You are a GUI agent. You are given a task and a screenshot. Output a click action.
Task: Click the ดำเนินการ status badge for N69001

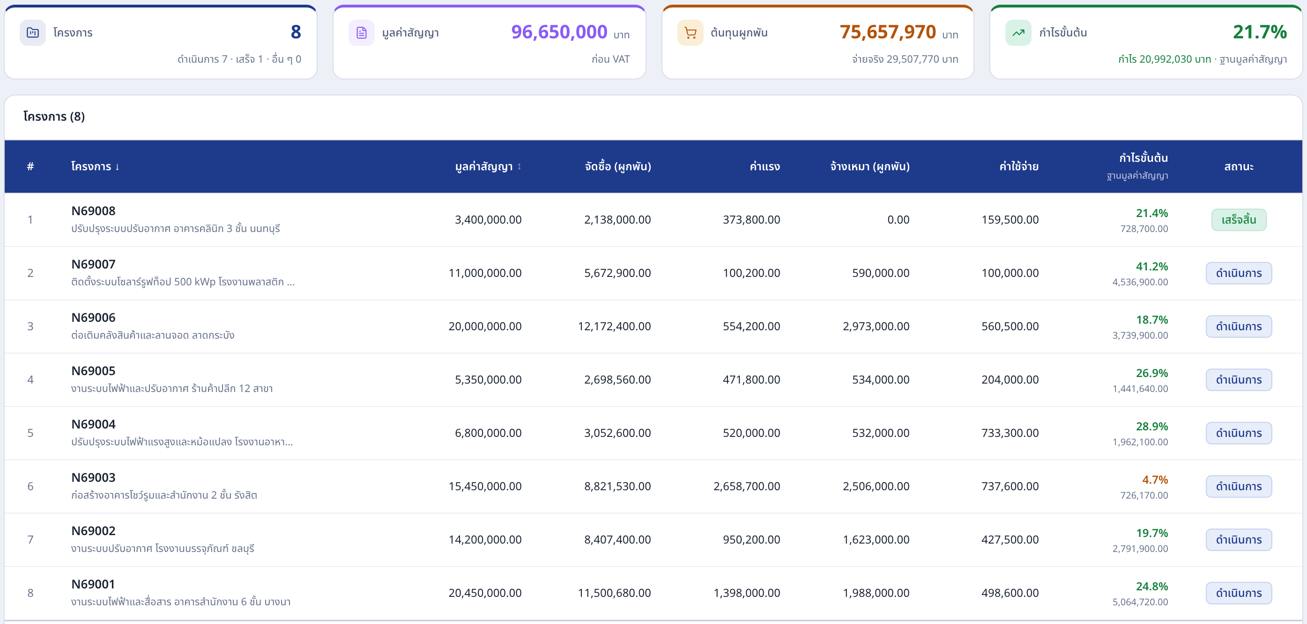[1239, 593]
